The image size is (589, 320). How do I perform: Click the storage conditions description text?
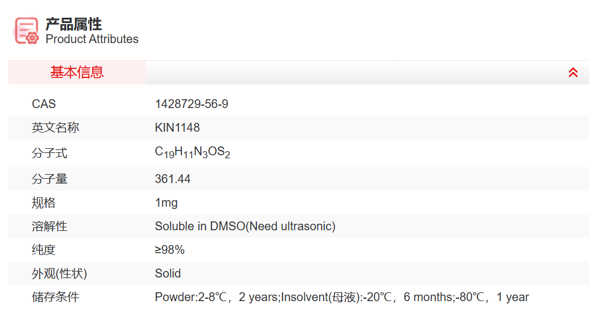[341, 297]
